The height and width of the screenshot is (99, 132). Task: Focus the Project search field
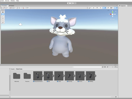[x=87, y=67]
